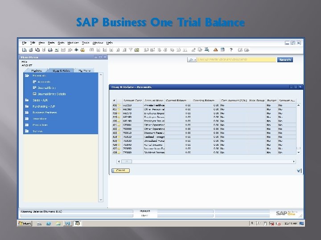The height and width of the screenshot is (240, 321).
Task: Click the clipboard calendar toolbar icon
Action: 222,50
